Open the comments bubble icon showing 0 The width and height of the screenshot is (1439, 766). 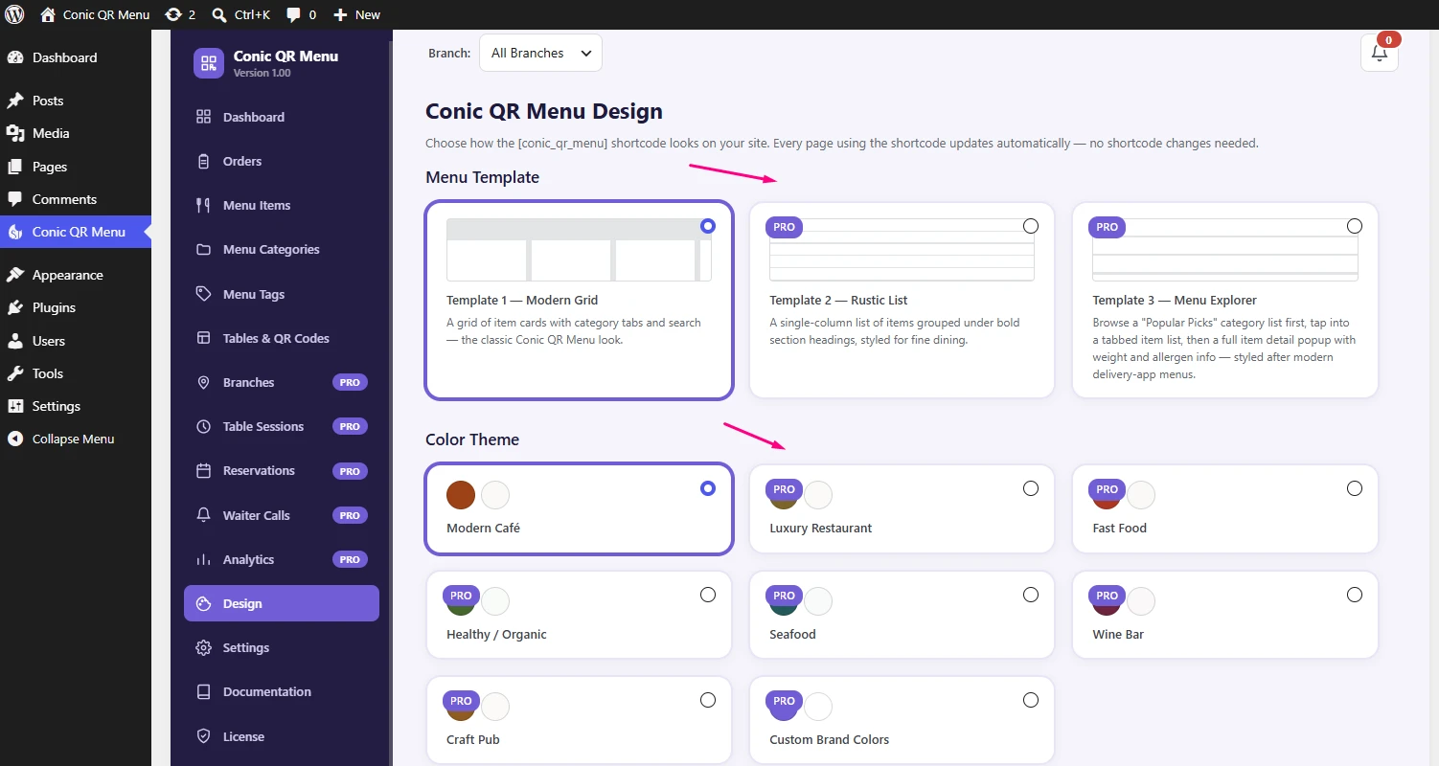click(x=294, y=14)
